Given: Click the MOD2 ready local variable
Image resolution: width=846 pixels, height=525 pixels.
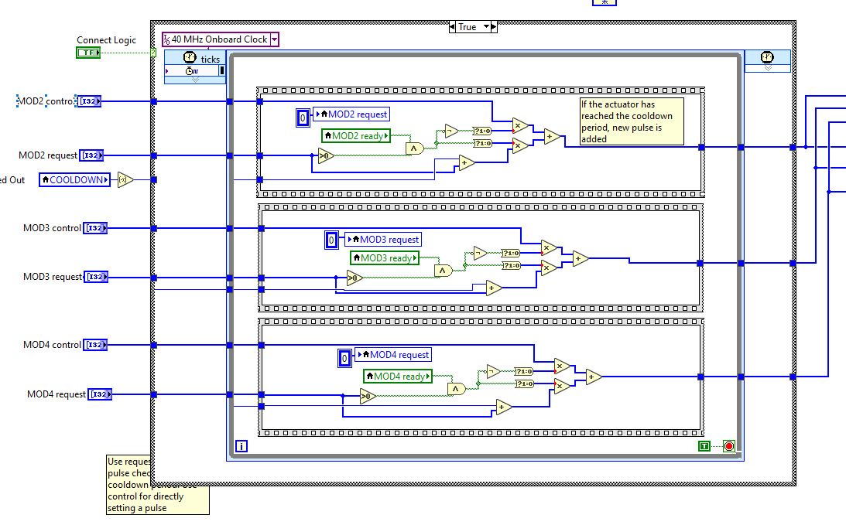Looking at the screenshot, I should coord(356,136).
